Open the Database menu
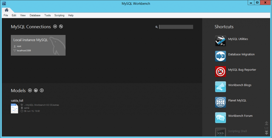272x138 pixels. tap(35, 15)
